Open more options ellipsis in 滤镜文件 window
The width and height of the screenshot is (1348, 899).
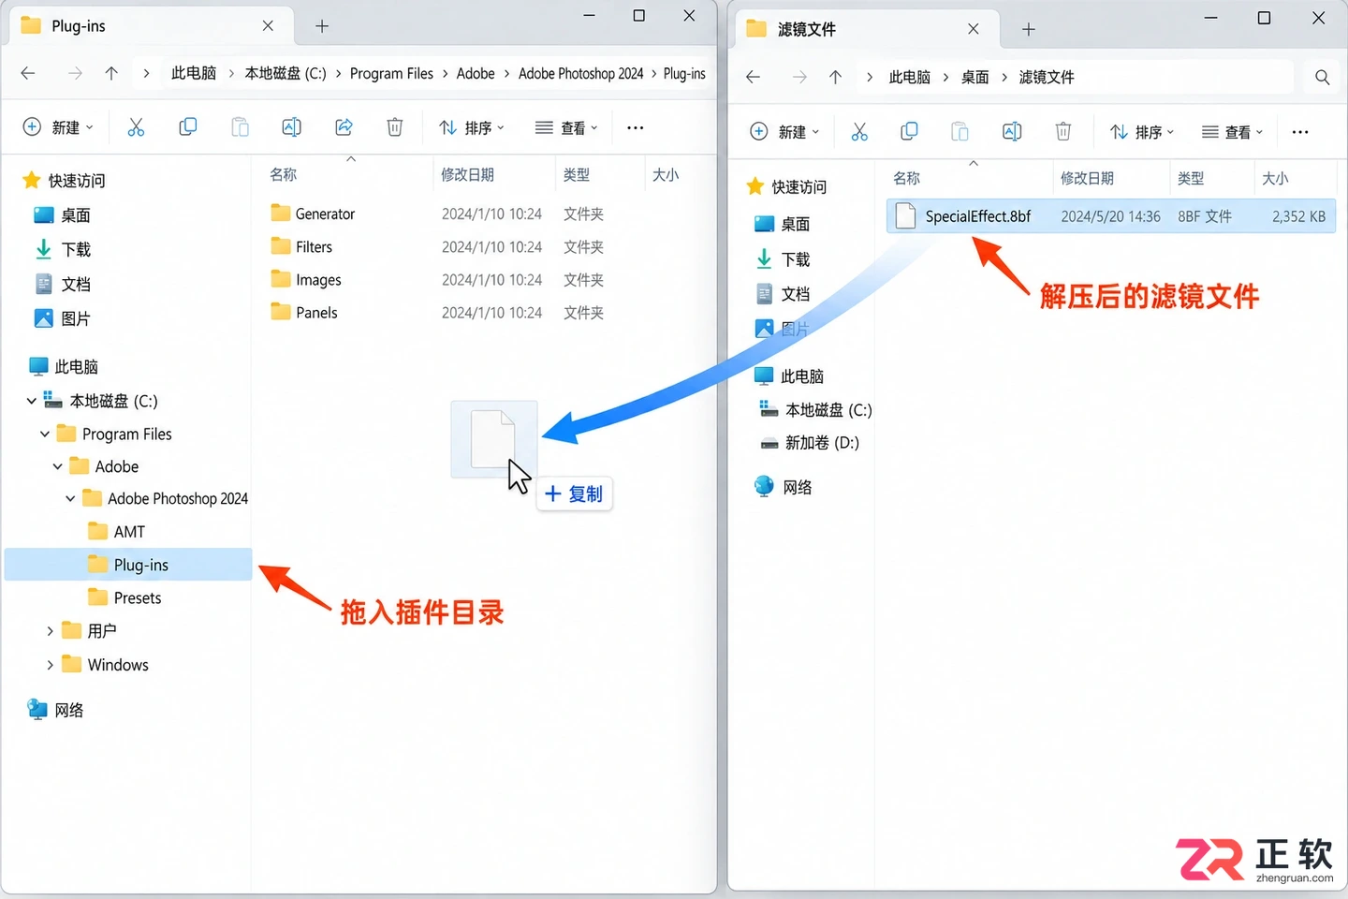click(1300, 132)
